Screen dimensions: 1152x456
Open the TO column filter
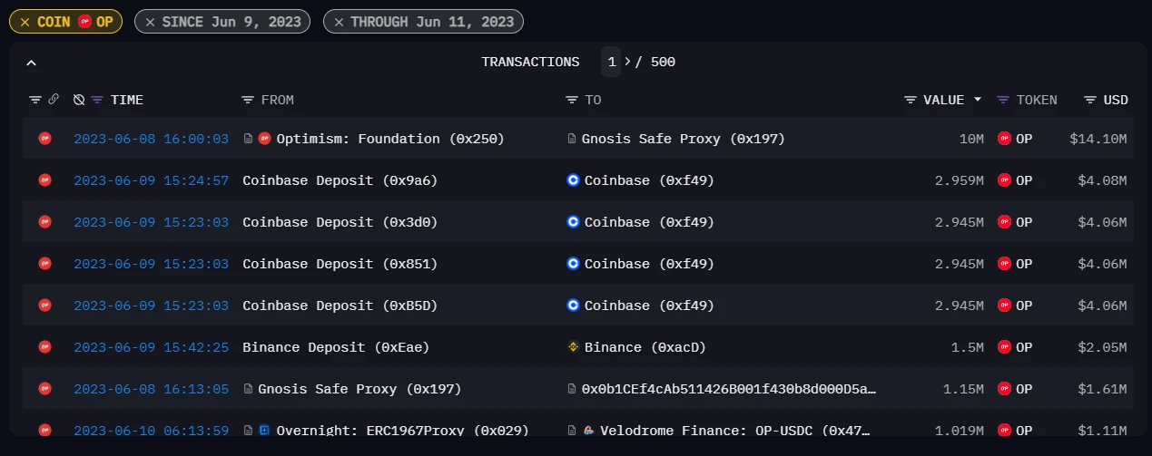point(572,100)
